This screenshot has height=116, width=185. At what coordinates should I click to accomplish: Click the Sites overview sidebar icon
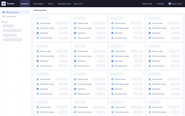coord(4,12)
